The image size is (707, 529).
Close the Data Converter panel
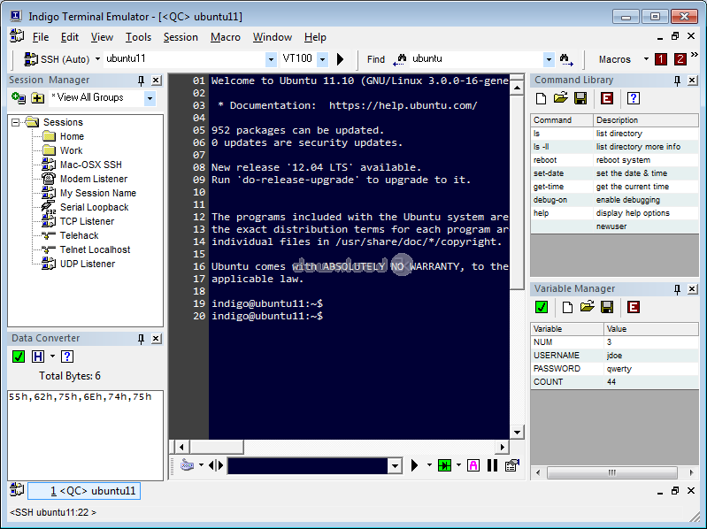click(x=156, y=339)
